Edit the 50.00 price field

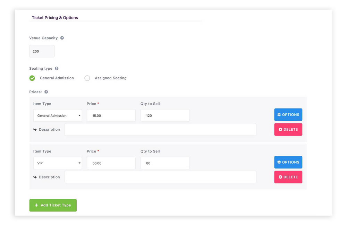pos(111,163)
